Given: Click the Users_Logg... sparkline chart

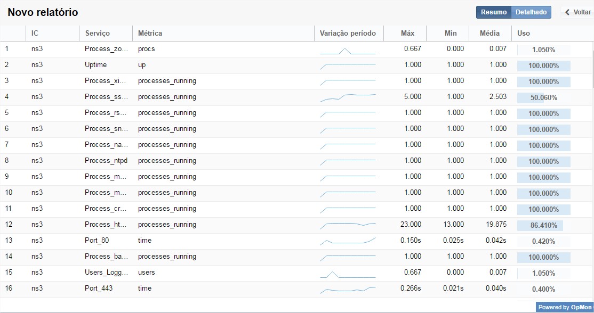Looking at the screenshot, I should click(x=348, y=275).
